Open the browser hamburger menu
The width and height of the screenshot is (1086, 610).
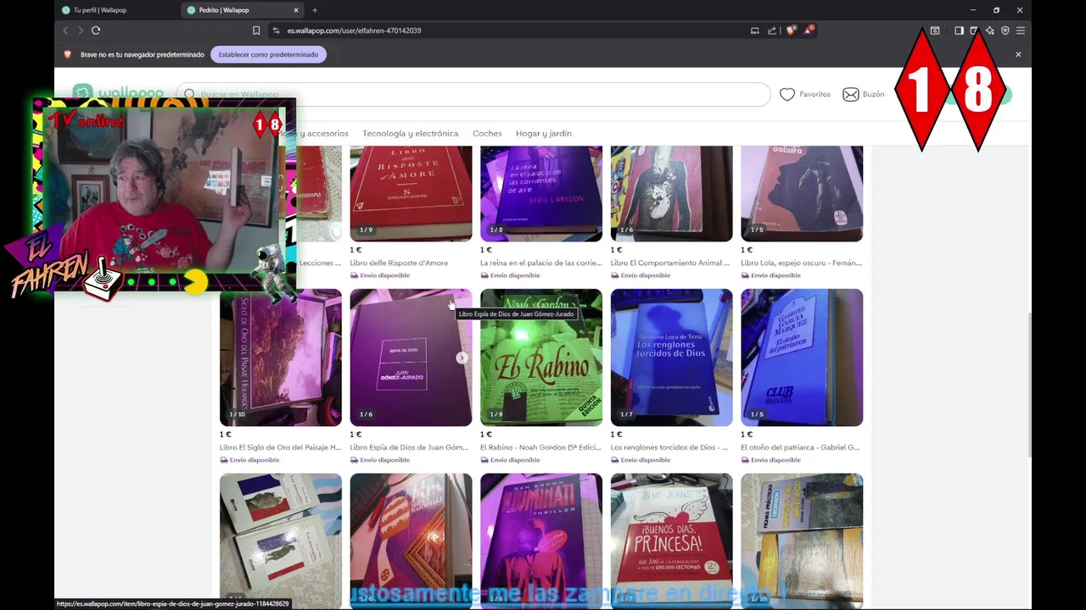coord(1021,30)
